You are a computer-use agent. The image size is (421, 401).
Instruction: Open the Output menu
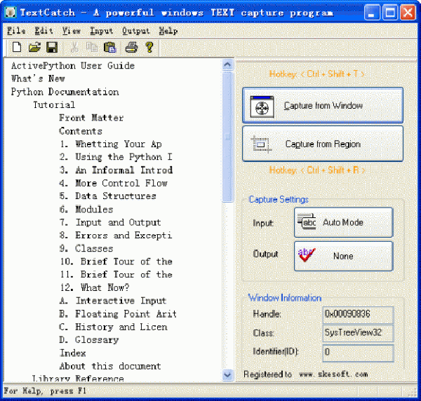136,31
